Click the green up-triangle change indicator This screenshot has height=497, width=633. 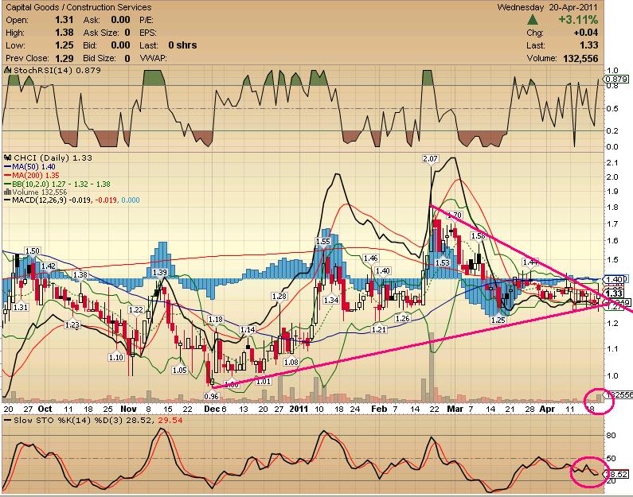pos(533,19)
